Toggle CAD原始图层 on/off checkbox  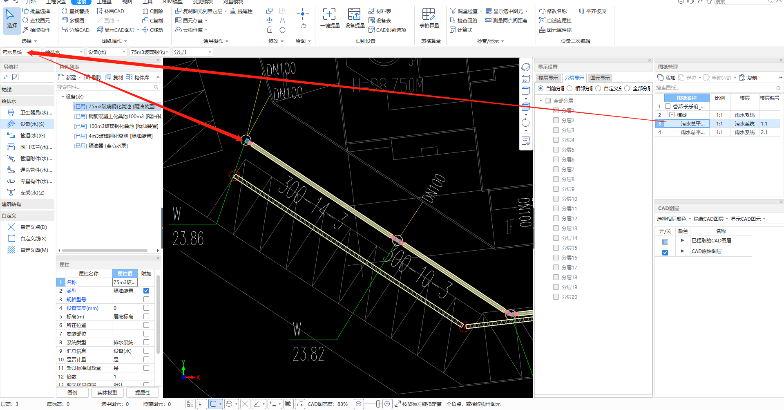pyautogui.click(x=665, y=252)
